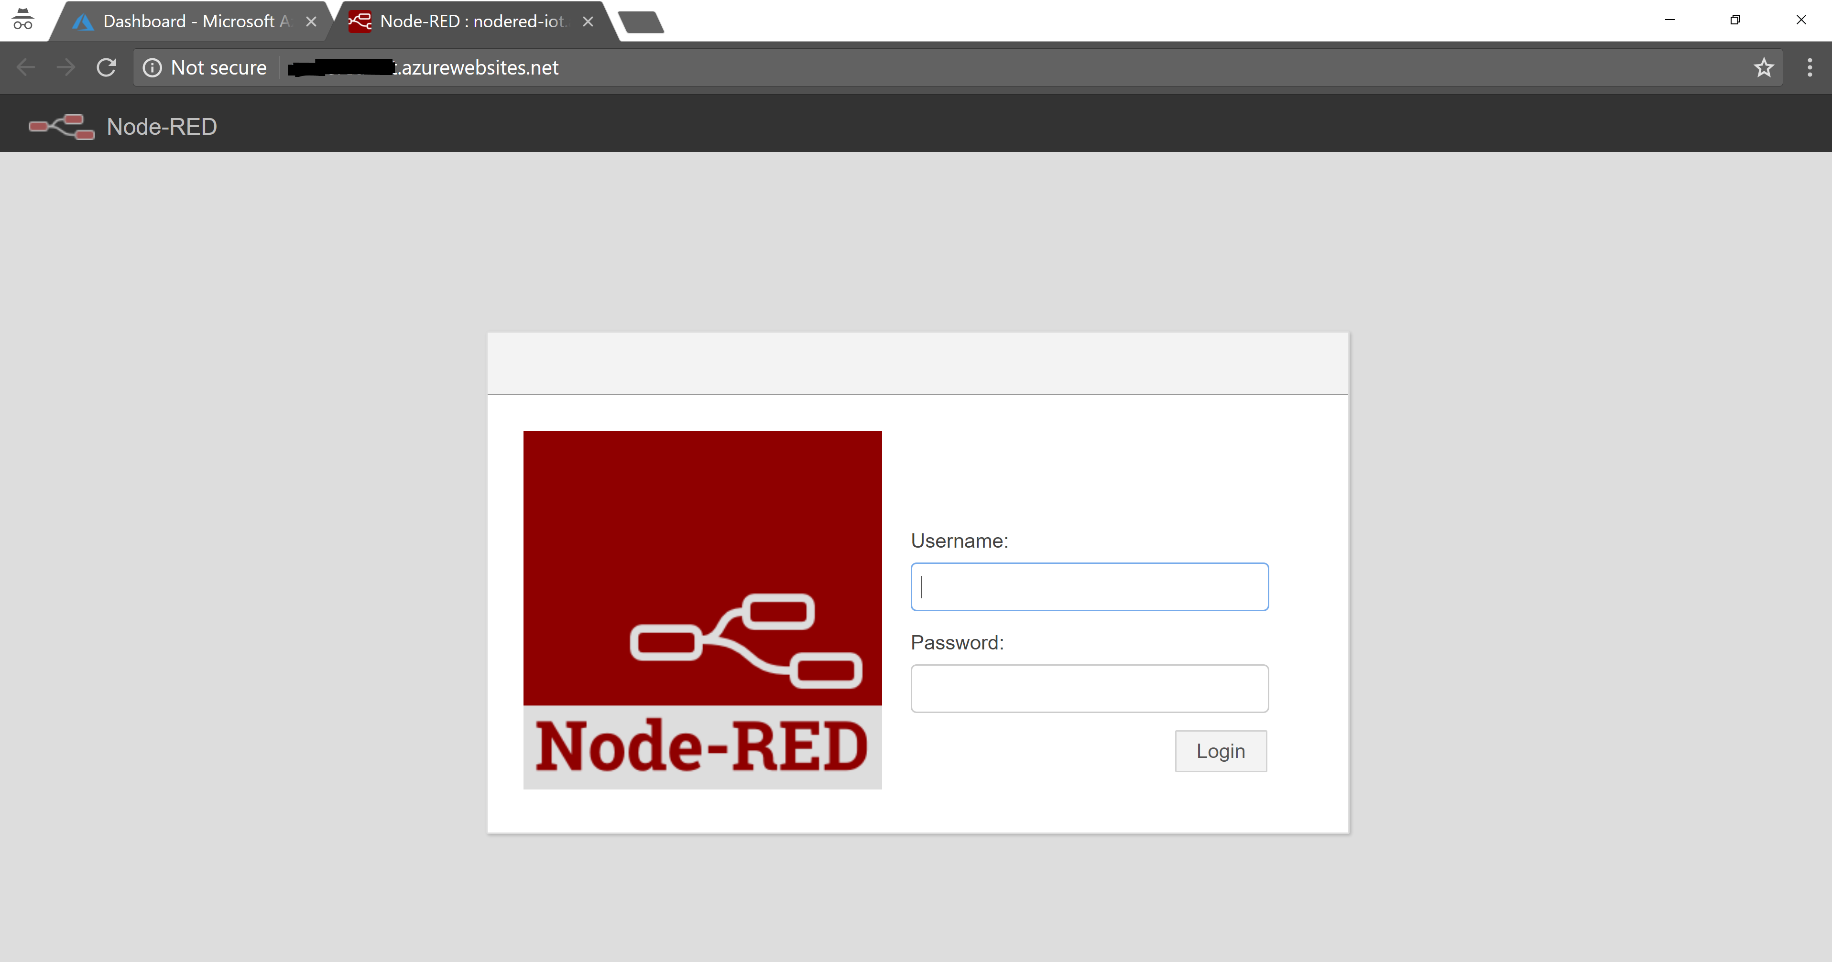Click the incognito icon at top left

(x=23, y=20)
